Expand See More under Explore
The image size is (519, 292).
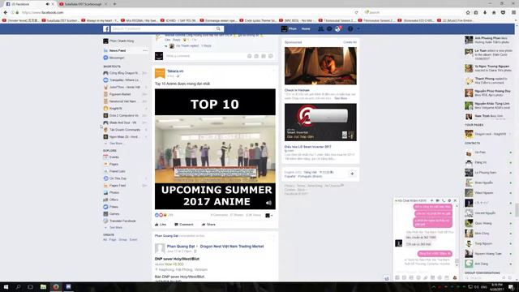(x=116, y=228)
